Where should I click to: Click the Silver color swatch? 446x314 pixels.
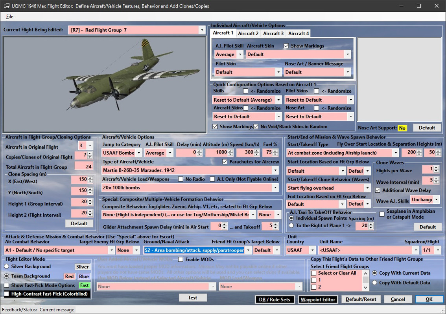(83, 267)
